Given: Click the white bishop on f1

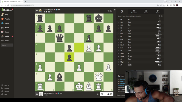Looking at the screenshot, I should pyautogui.click(x=89, y=86).
